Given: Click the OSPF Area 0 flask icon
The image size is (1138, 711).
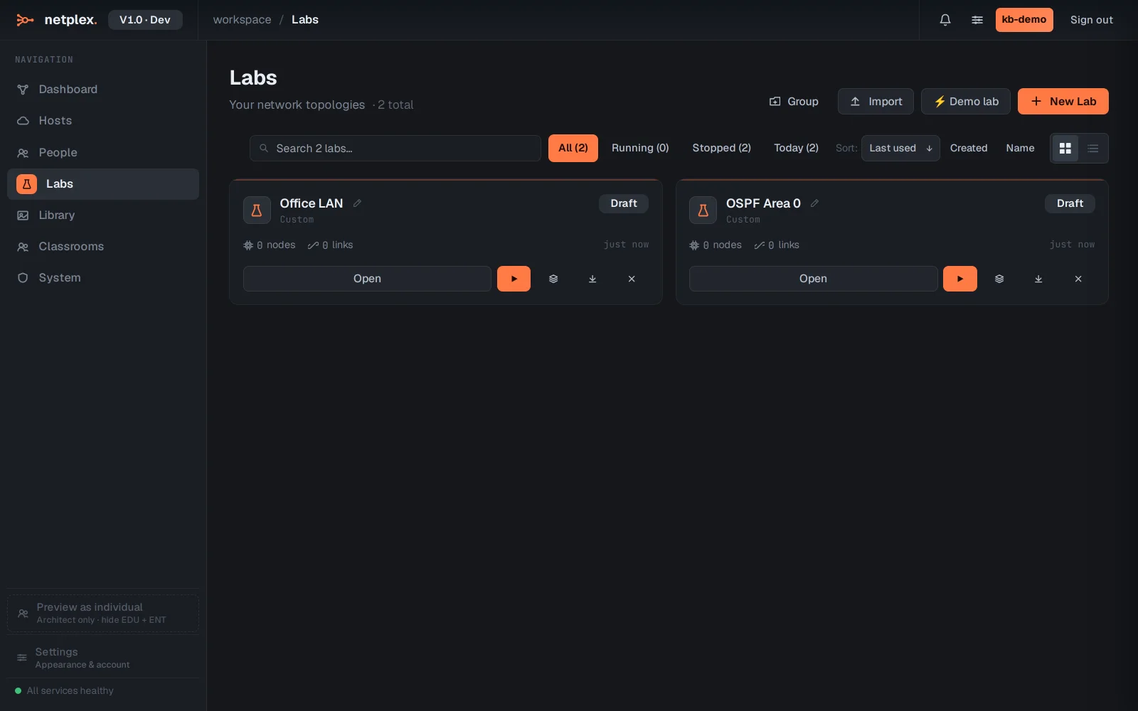Looking at the screenshot, I should pos(703,210).
